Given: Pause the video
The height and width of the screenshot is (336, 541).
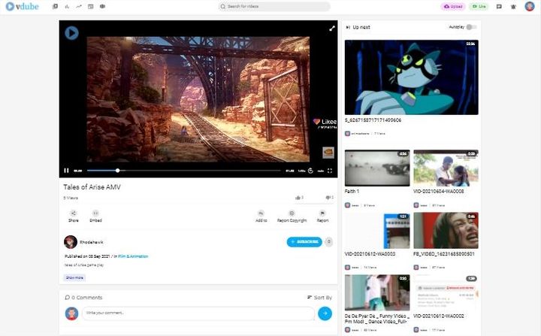Looking at the screenshot, I should (66, 171).
